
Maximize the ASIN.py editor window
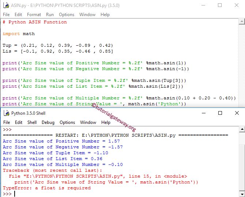click(x=220, y=5)
